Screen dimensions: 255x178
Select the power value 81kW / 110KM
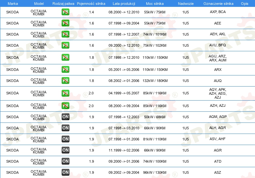coord(155,139)
